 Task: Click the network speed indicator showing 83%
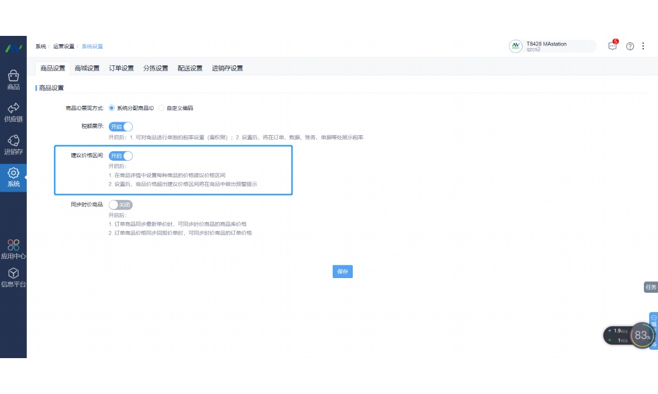click(641, 334)
